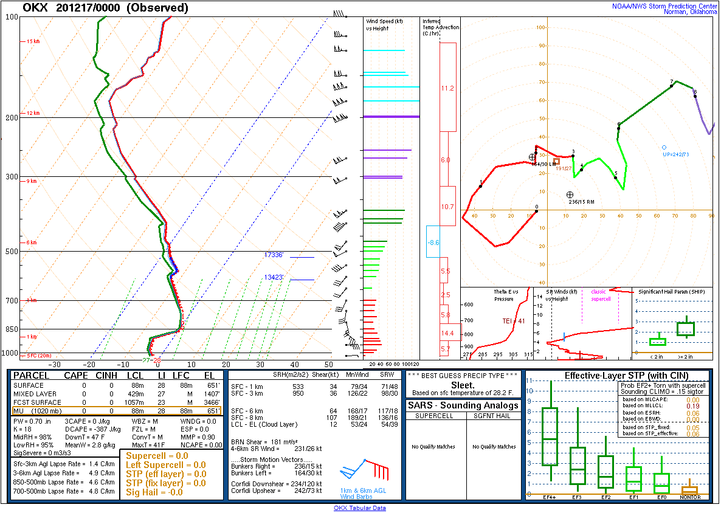Image resolution: width=721 pixels, height=513 pixels.
Task: Click the Wind Speed (kt) vs Height title
Action: (x=384, y=25)
